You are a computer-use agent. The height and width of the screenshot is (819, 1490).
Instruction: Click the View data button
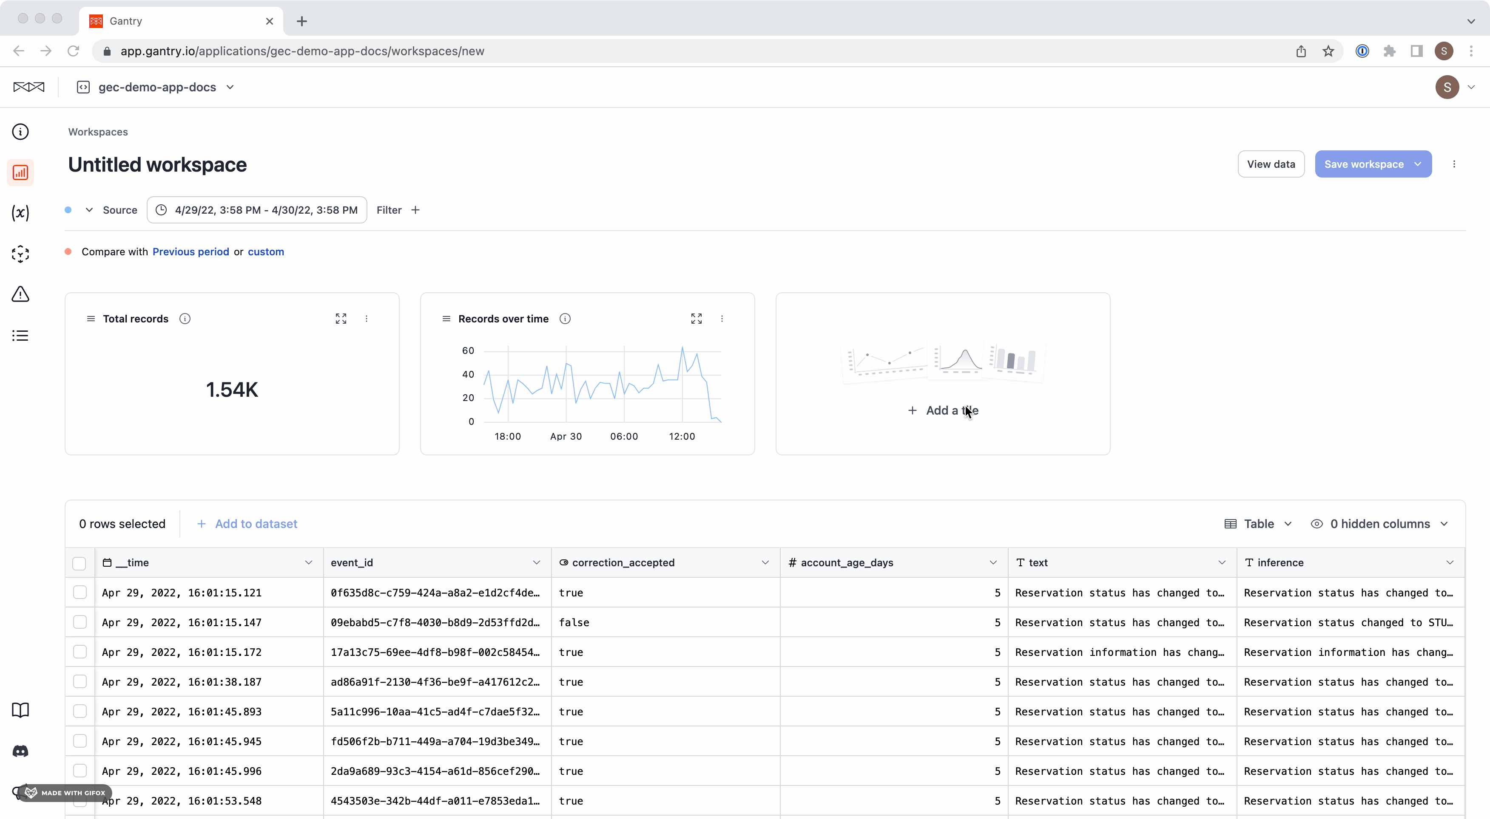[1270, 164]
